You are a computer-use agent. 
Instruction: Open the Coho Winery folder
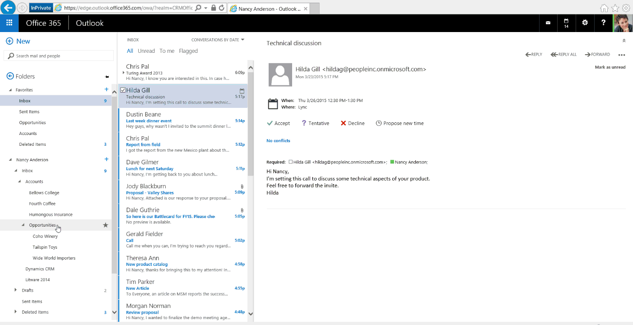(45, 237)
